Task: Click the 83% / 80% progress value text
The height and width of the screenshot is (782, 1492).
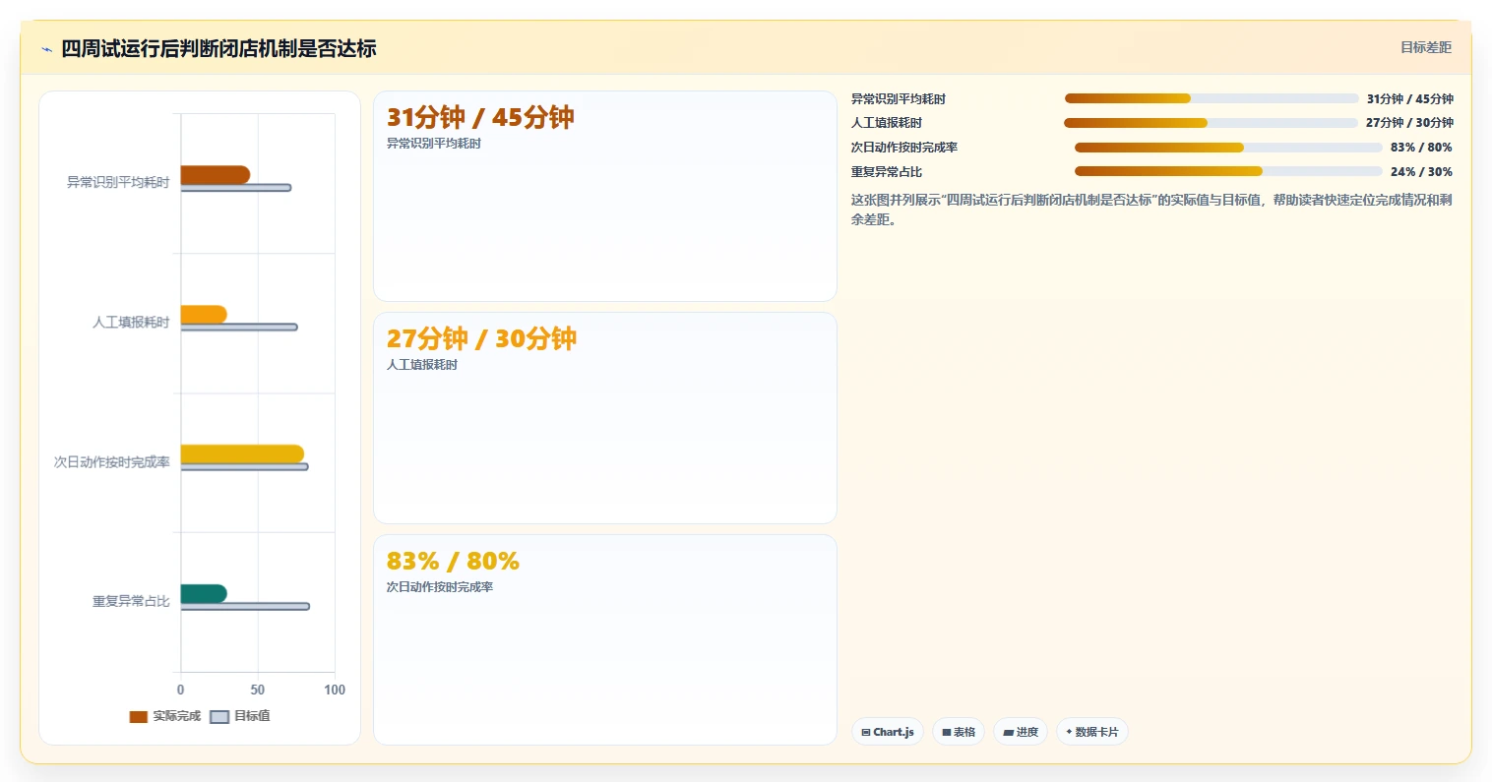Action: [x=1421, y=148]
